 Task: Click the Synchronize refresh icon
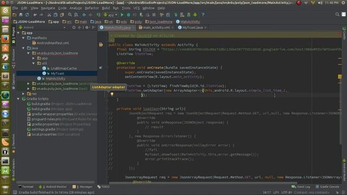click(27, 15)
